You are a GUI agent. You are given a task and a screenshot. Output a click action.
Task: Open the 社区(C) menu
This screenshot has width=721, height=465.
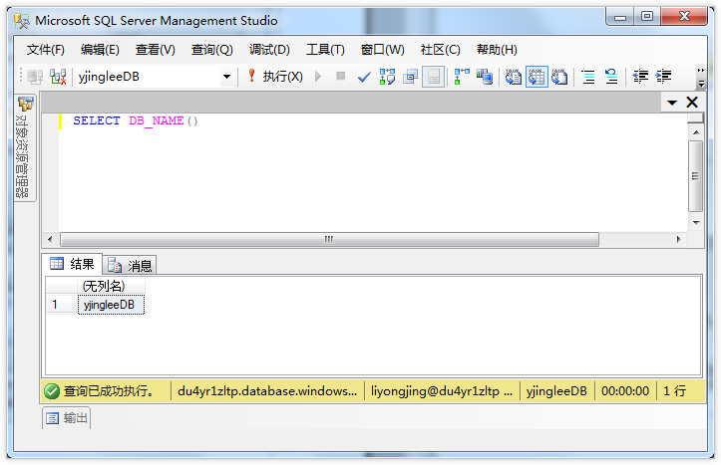440,50
